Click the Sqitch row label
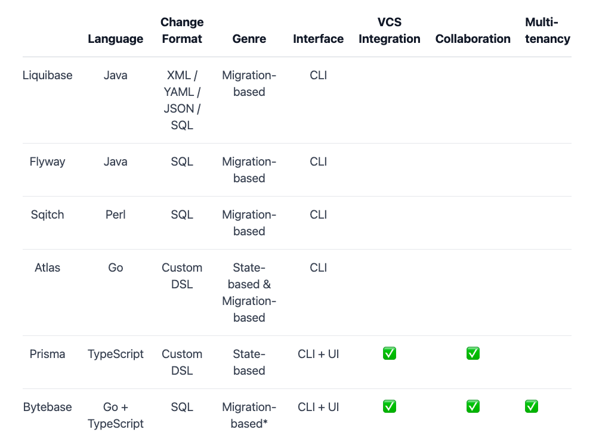This screenshot has width=596, height=445. pyautogui.click(x=48, y=214)
